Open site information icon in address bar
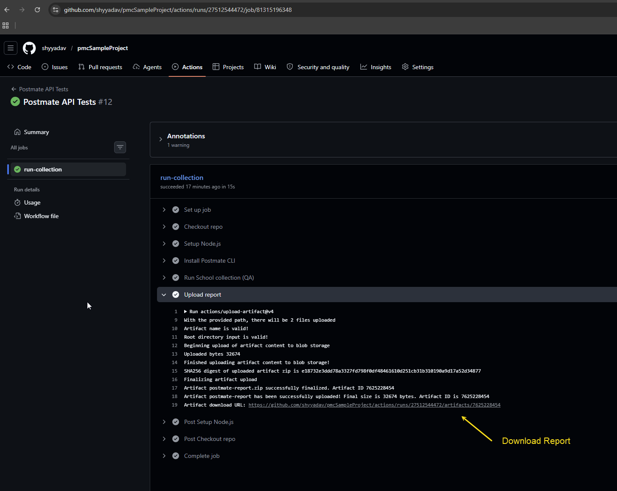617x491 pixels. 56,10
